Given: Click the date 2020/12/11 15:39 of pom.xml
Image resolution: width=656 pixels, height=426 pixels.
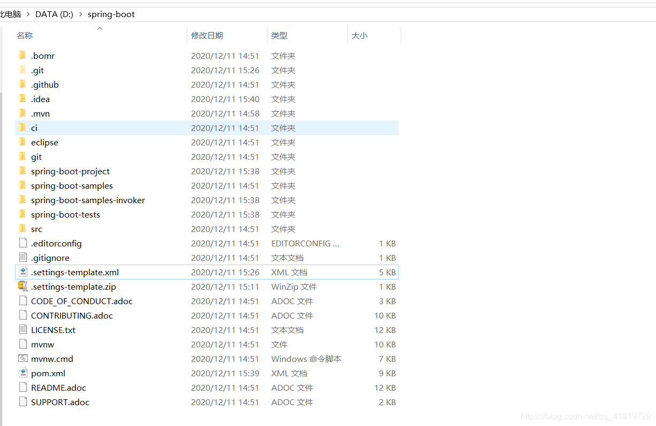Looking at the screenshot, I should pos(225,373).
